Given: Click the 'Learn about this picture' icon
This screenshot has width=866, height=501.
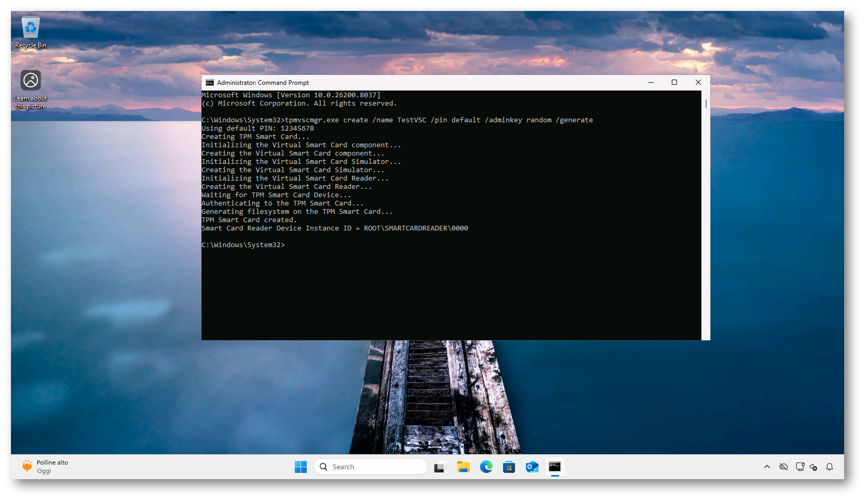Looking at the screenshot, I should 31,88.
